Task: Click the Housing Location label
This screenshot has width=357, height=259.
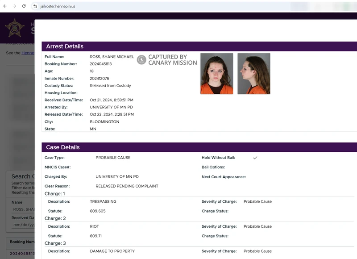Action: pos(61,93)
